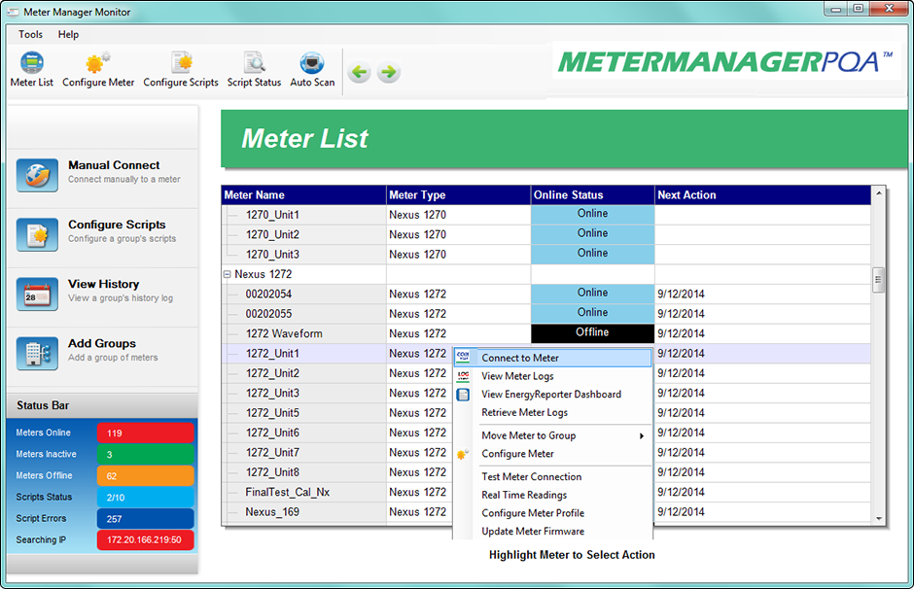Screen dimensions: 914x589
Task: Click the Searching IP value 172.20.166.219:50
Action: click(145, 540)
